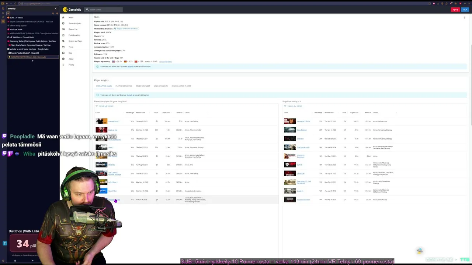Click the three-dot menu at page top right
Image resolution: width=472 pixels, height=265 pixels.
pos(465,17)
